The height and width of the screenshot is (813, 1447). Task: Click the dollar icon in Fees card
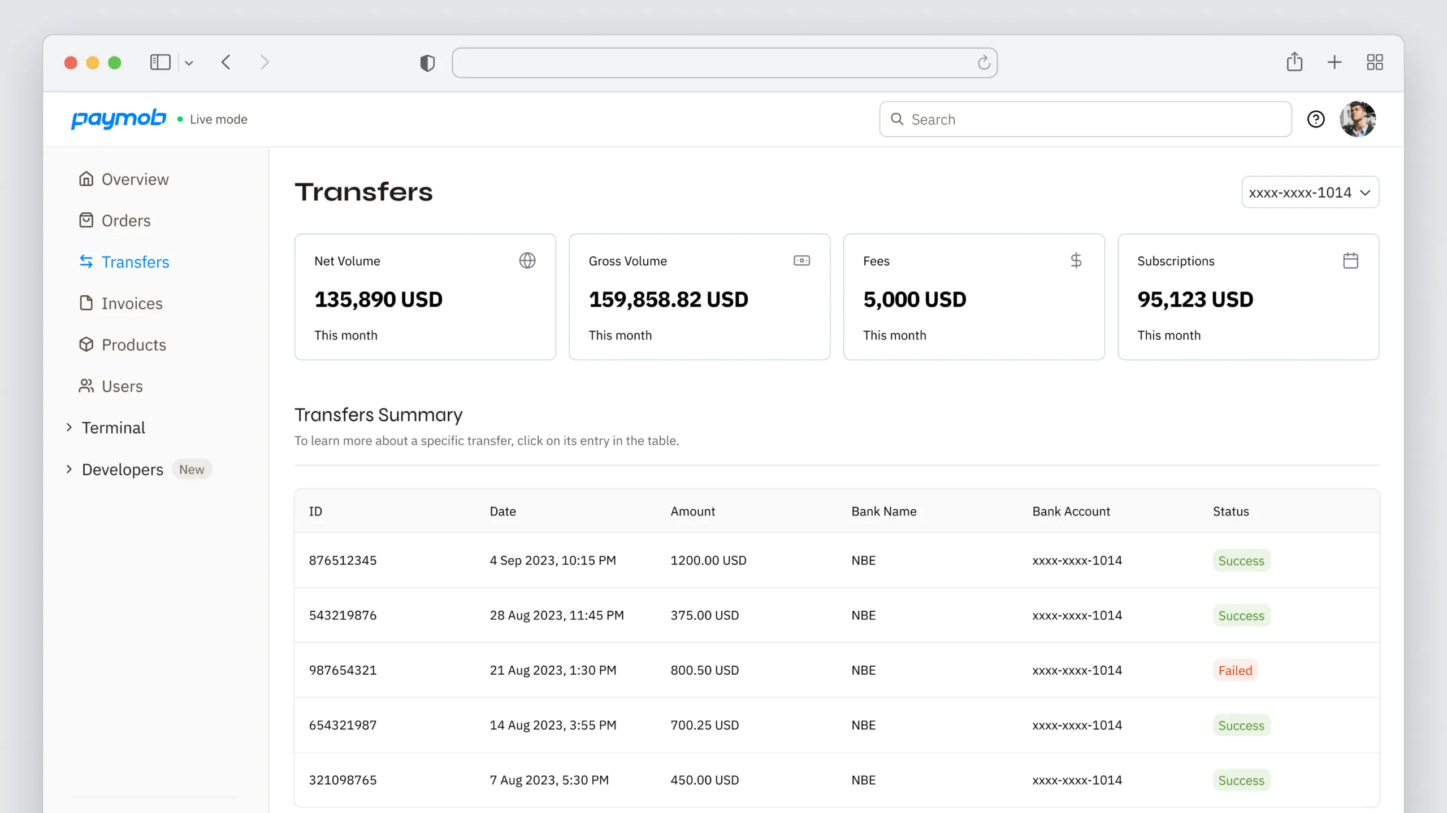pyautogui.click(x=1076, y=260)
